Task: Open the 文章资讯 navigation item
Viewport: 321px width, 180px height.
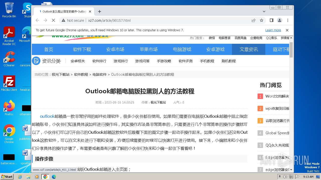Action: [249, 49]
